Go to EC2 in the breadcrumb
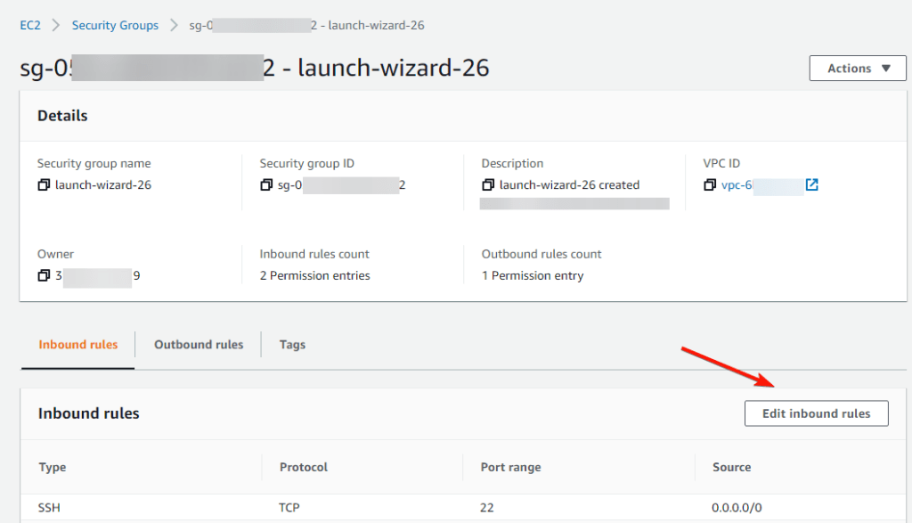 coord(30,25)
